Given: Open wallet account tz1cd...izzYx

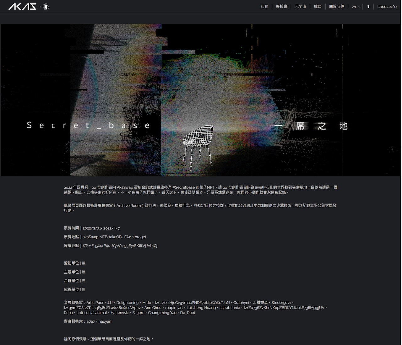Looking at the screenshot, I should tap(387, 7).
